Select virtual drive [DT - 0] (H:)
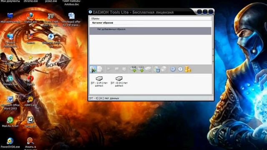This screenshot has width=267, height=150. pos(119,81)
